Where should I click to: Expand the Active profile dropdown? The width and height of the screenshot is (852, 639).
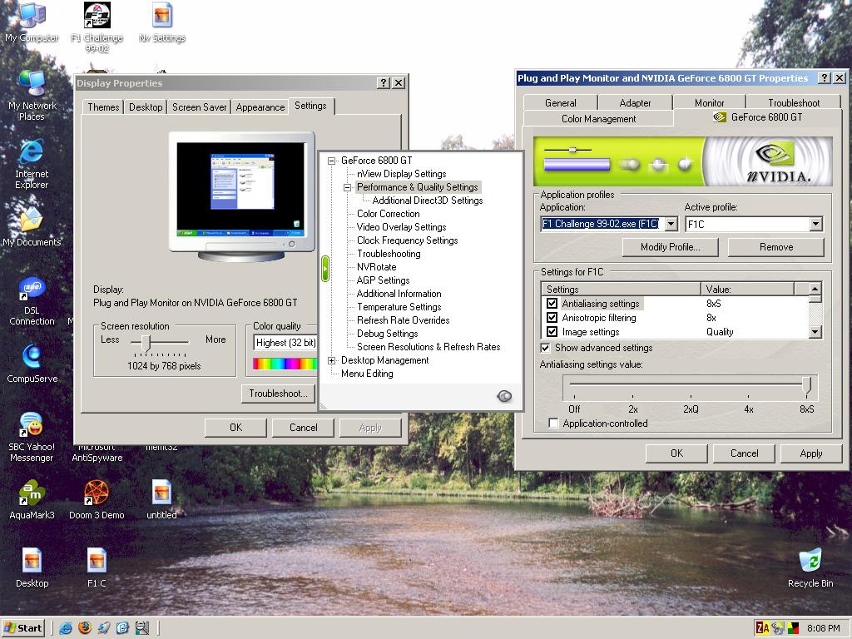pos(815,224)
